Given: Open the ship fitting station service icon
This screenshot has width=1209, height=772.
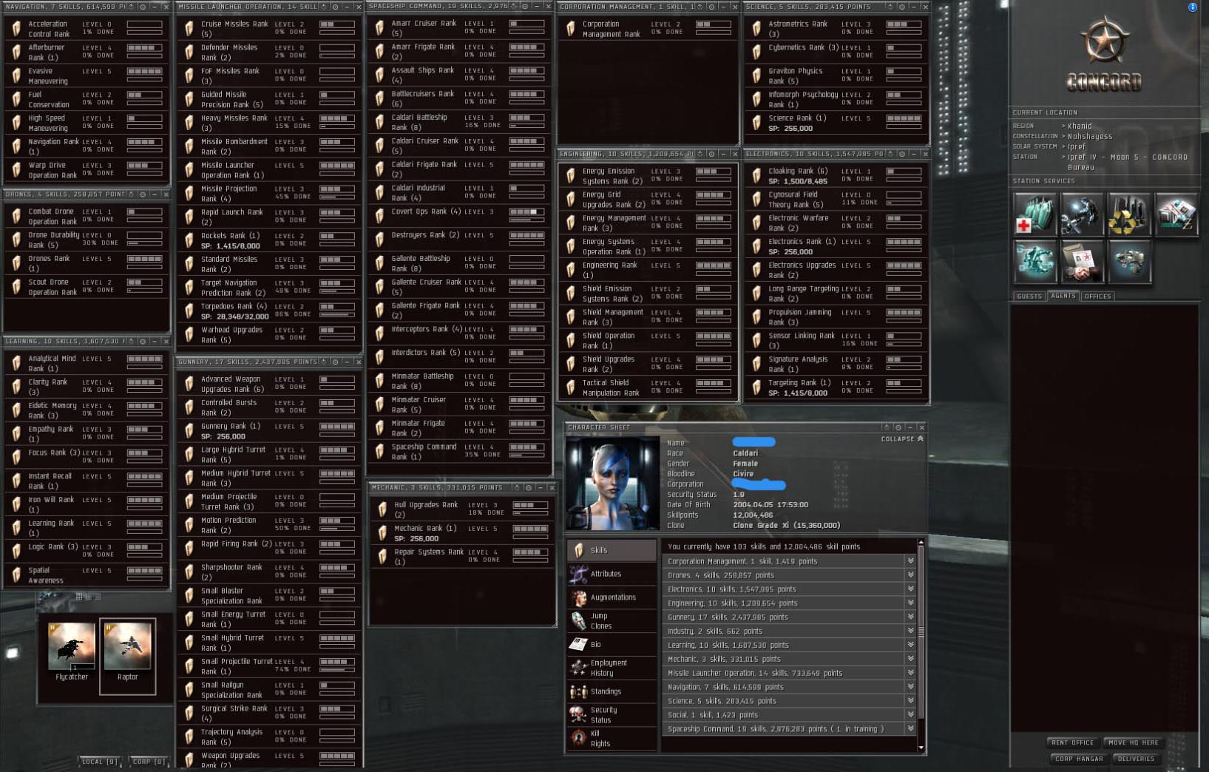Looking at the screenshot, I should click(1128, 262).
